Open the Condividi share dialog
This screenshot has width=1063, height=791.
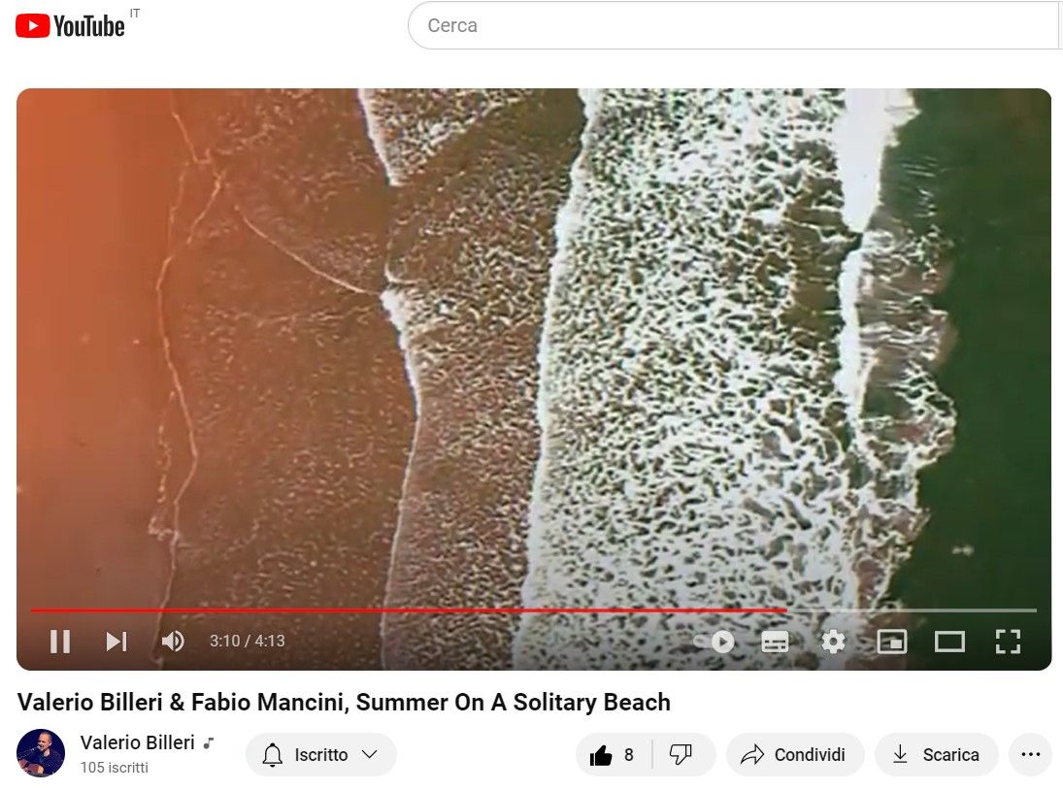click(794, 754)
